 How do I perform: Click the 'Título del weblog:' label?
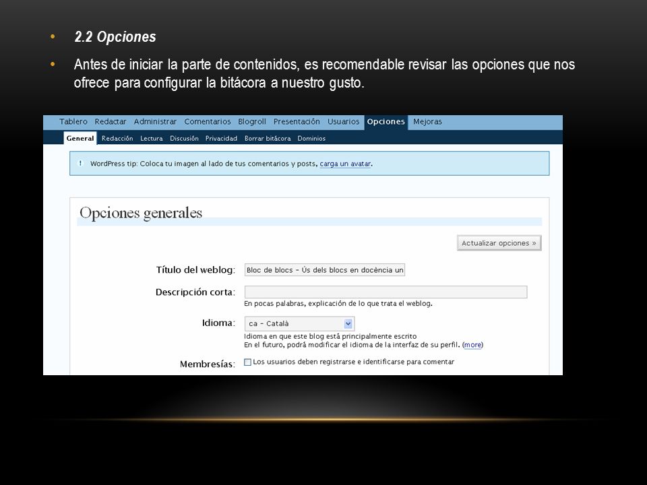coord(195,269)
